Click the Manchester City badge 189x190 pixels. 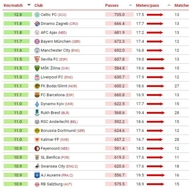point(37,50)
